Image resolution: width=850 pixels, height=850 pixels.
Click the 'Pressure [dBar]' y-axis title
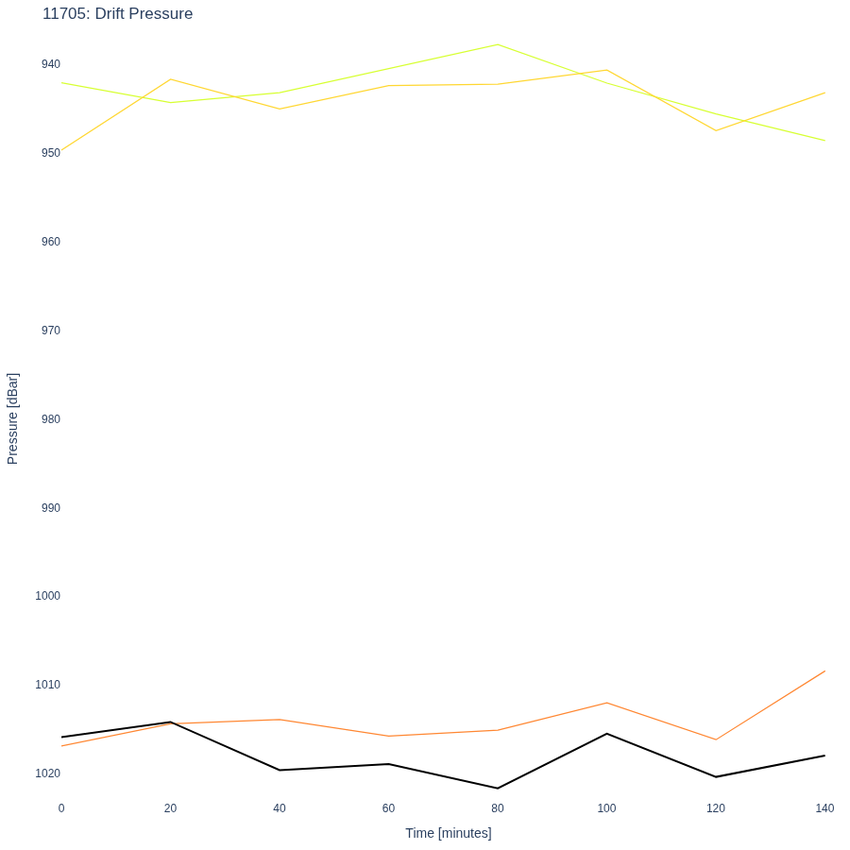[x=12, y=418]
